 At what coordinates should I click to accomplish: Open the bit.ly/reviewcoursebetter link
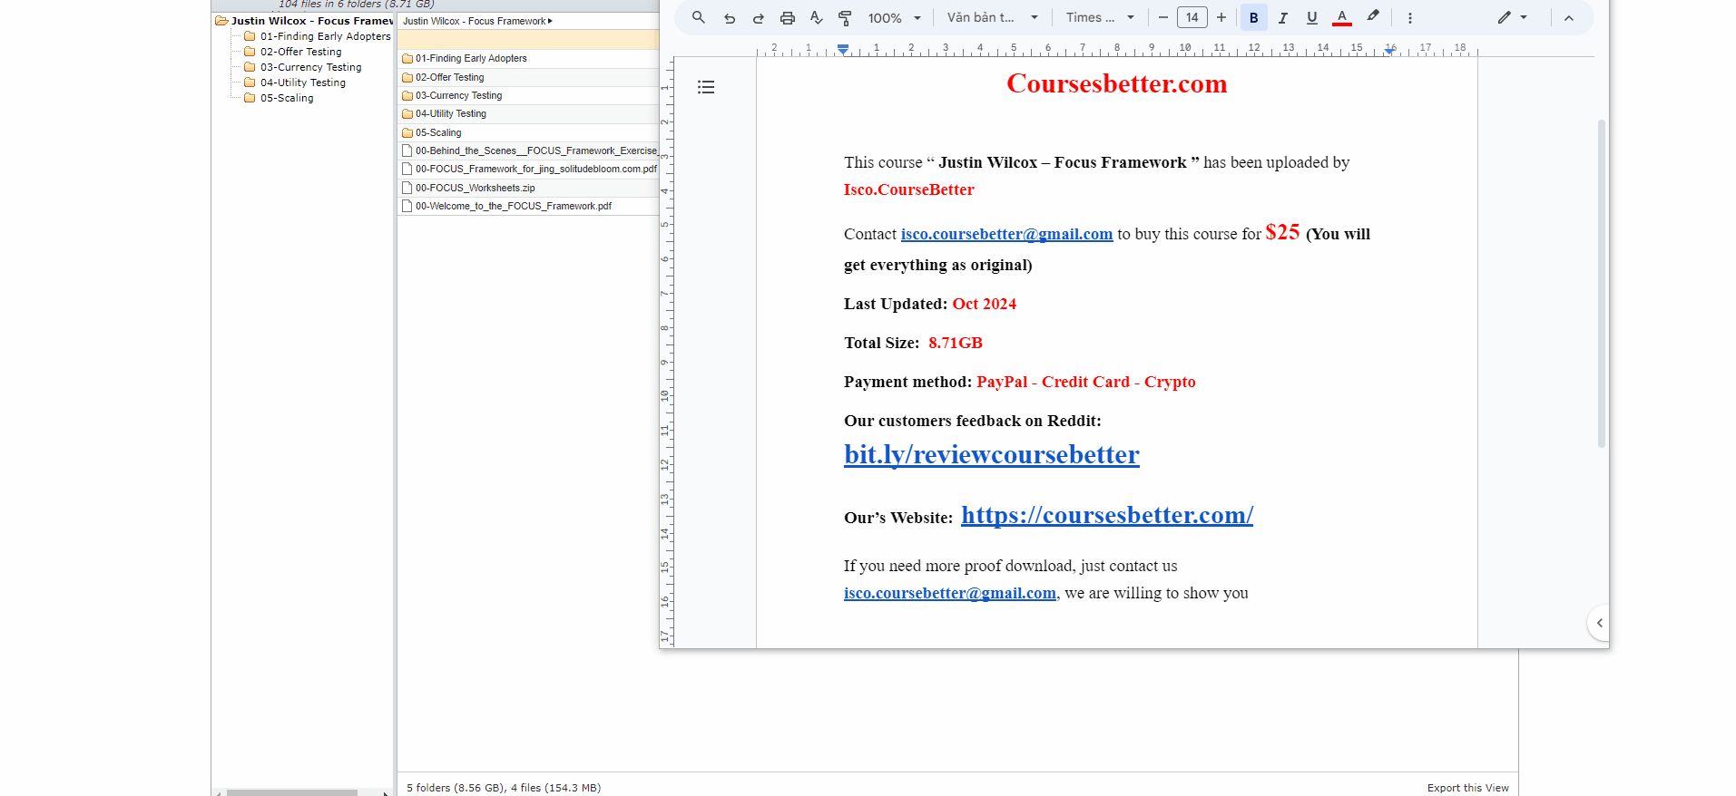tap(991, 454)
